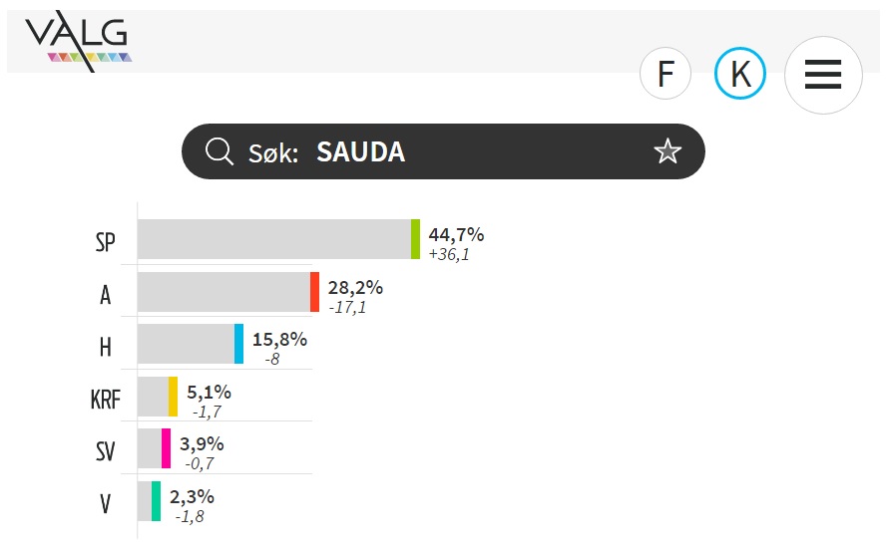The height and width of the screenshot is (556, 886).
Task: Click the magnifying glass search icon
Action: pyautogui.click(x=219, y=151)
